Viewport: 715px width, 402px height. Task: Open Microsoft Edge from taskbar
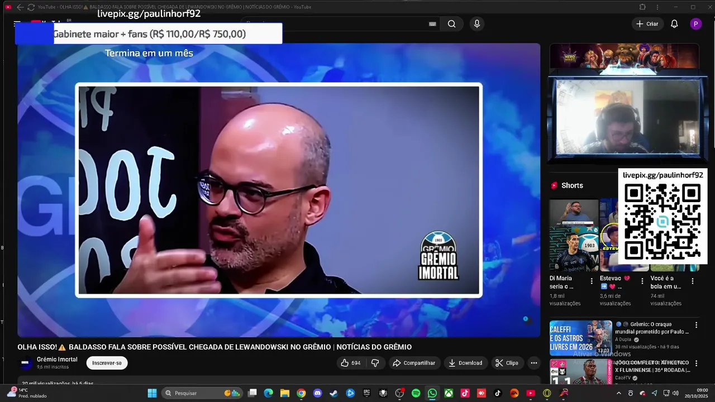pos(268,393)
